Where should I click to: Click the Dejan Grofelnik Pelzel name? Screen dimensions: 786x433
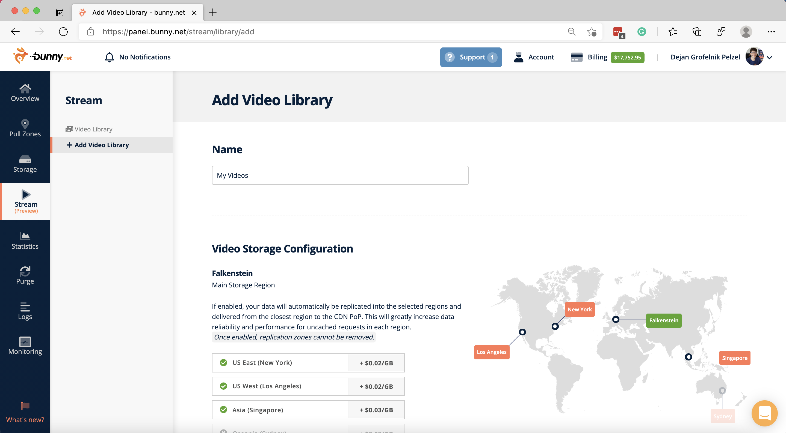point(705,57)
